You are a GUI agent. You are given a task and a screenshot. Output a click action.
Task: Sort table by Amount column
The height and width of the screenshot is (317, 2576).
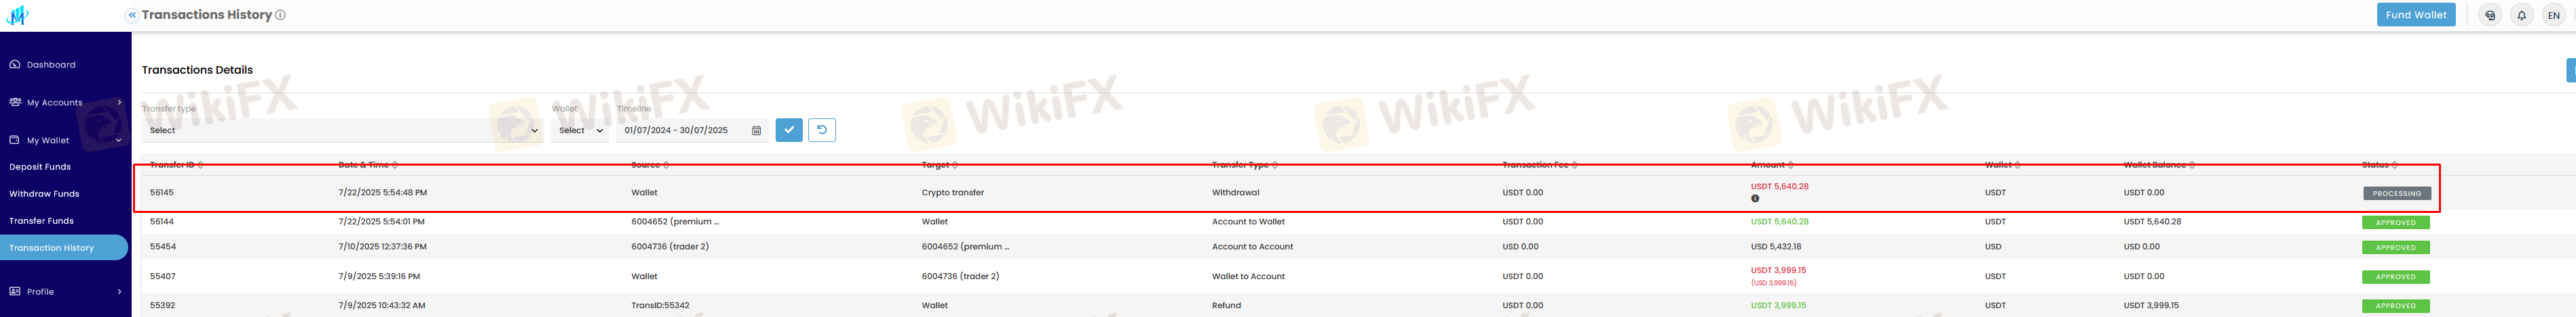[1772, 164]
